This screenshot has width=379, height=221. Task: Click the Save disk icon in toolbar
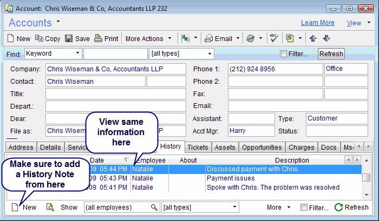(69, 38)
